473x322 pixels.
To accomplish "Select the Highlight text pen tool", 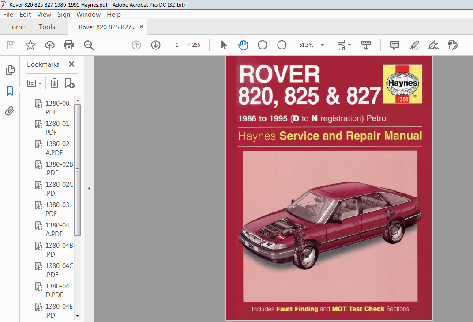I will 414,45.
